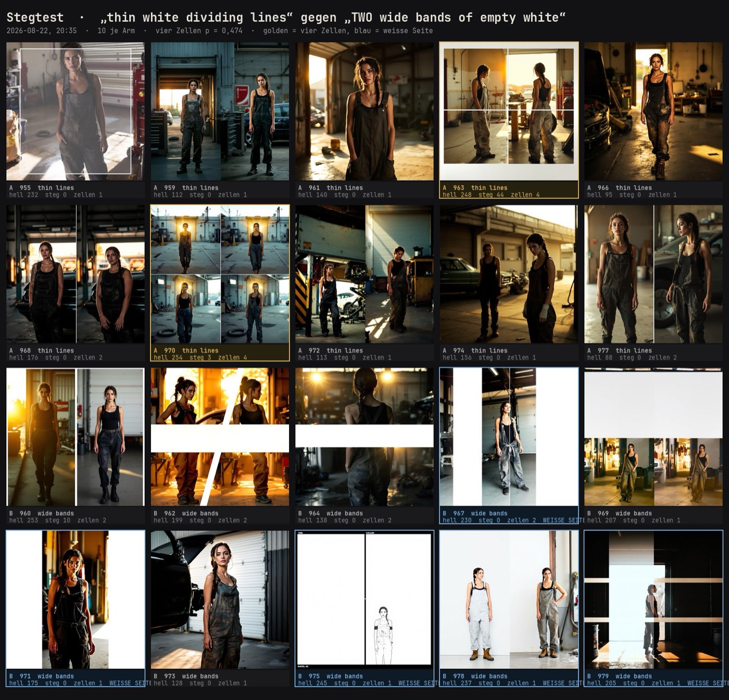Viewport: 729px width, 700px height.
Task: Click stats line "hell 253 steg 10 zellen 2"
Action: tap(58, 520)
